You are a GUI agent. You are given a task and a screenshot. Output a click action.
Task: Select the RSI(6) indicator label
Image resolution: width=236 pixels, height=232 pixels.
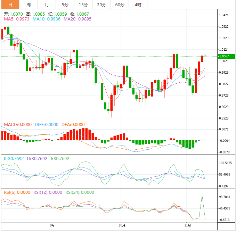17,192
